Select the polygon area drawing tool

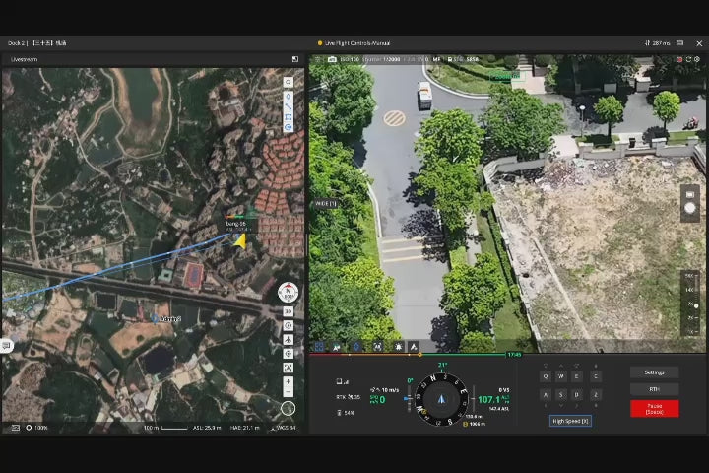pyautogui.click(x=289, y=117)
